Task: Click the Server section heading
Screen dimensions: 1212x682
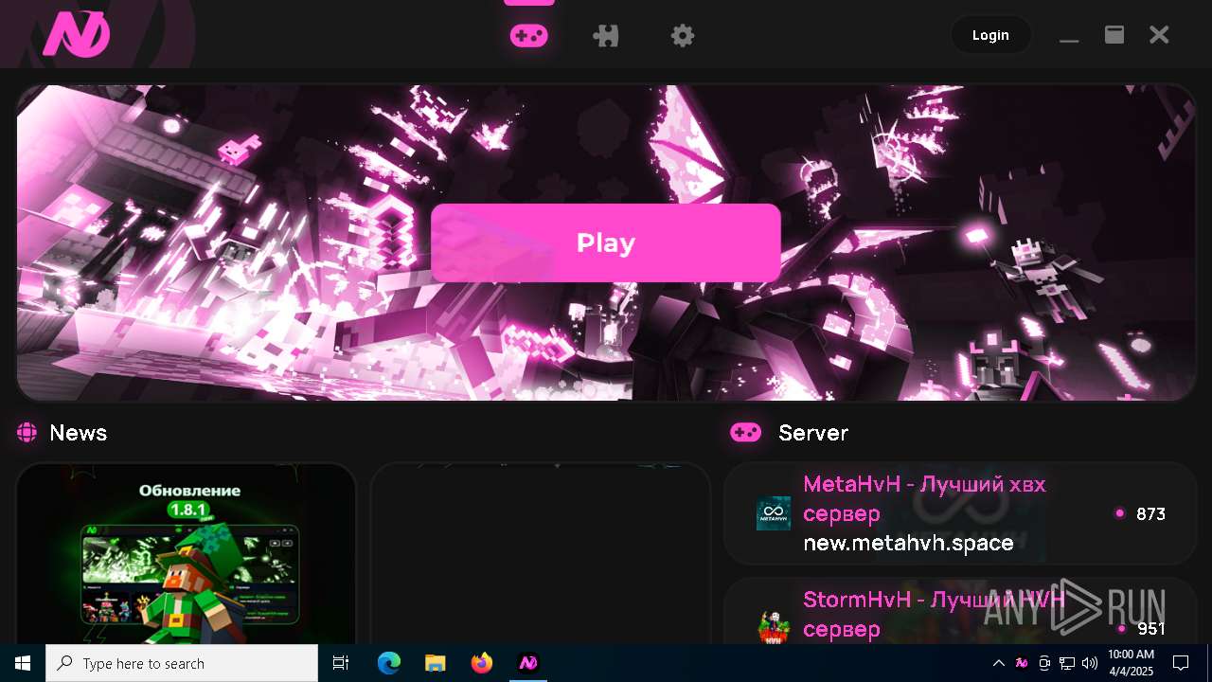Action: [x=813, y=433]
